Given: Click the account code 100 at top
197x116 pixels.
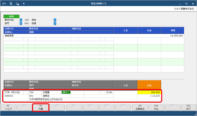Looking at the screenshot, I should [x=27, y=20].
